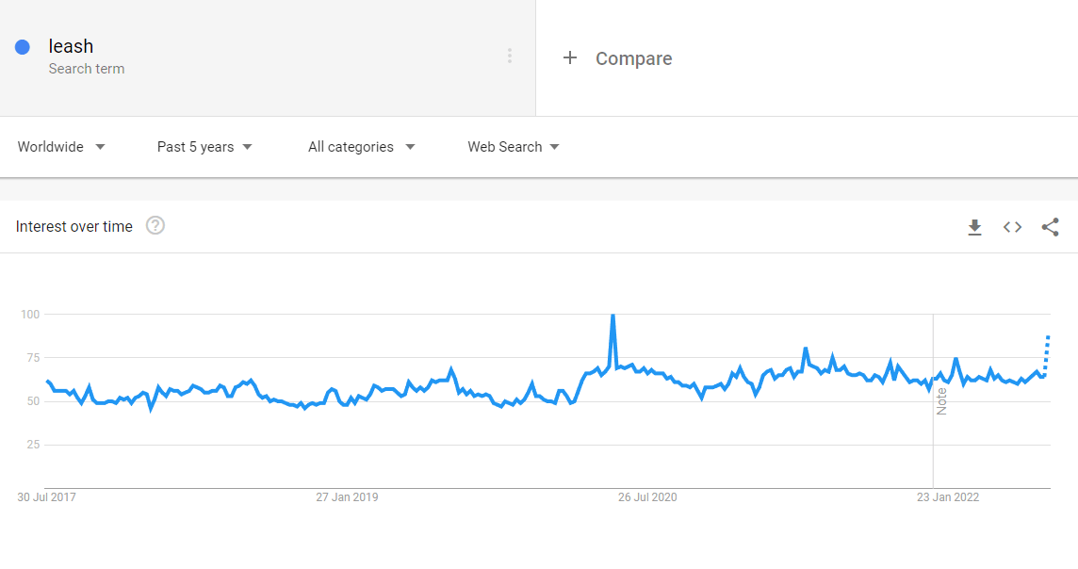Download the interest over time data as CSV
1078x569 pixels.
[x=974, y=227]
